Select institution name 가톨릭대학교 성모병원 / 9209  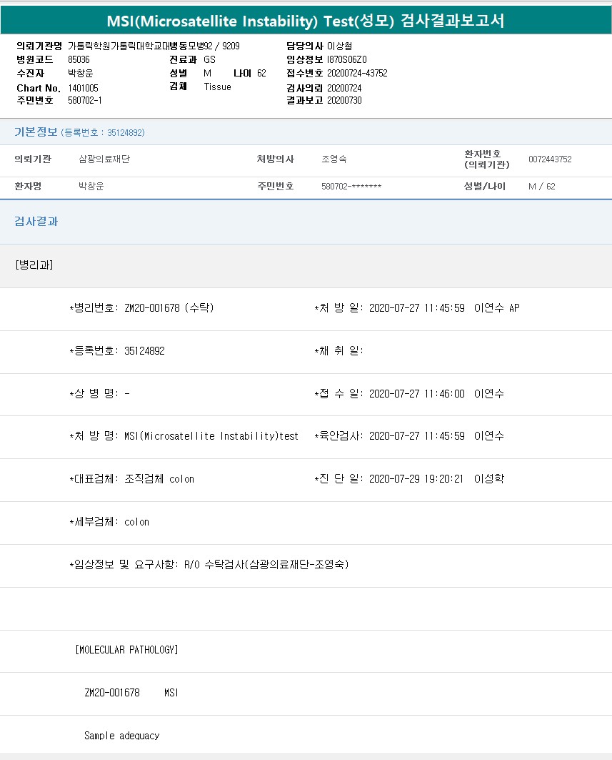(x=154, y=46)
